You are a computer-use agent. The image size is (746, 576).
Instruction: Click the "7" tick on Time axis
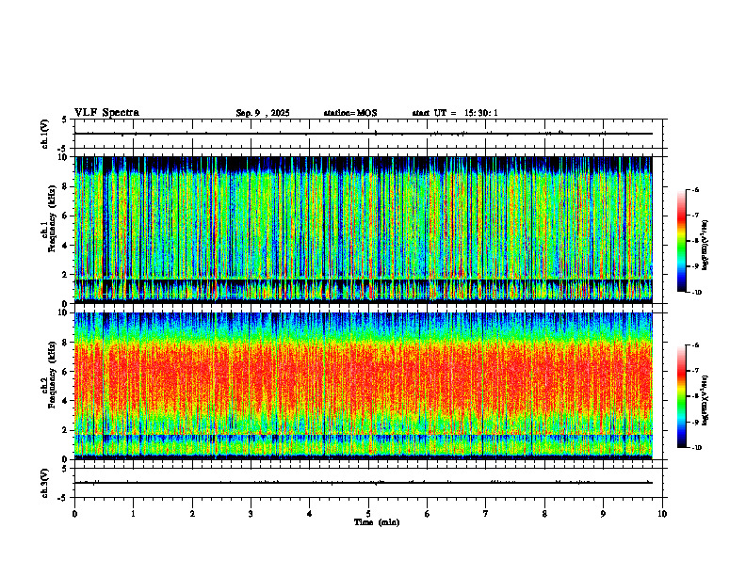click(x=486, y=514)
